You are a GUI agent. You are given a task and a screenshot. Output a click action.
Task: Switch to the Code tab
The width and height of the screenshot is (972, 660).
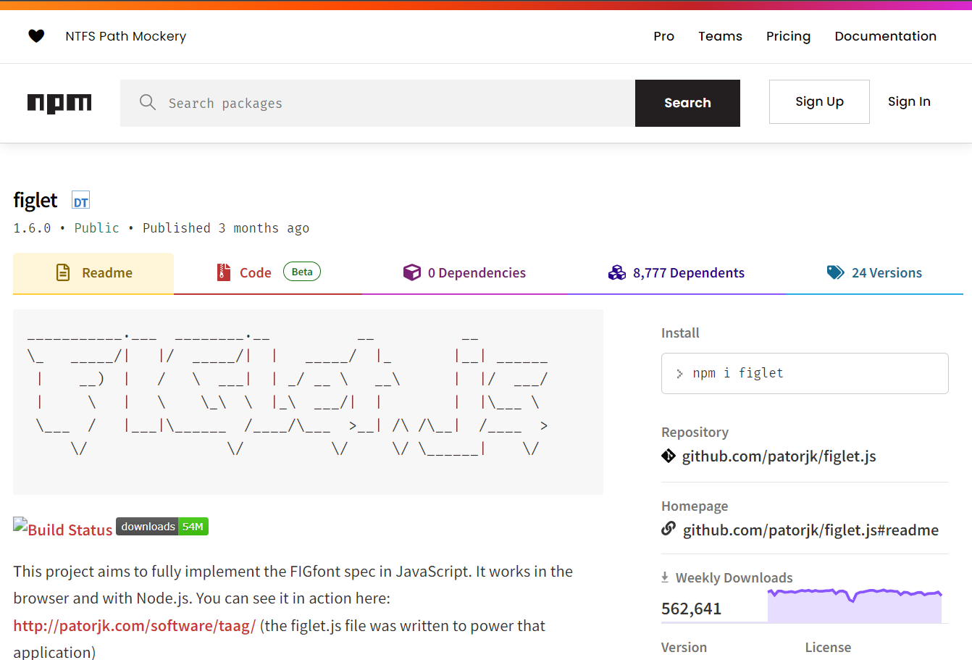click(x=268, y=273)
